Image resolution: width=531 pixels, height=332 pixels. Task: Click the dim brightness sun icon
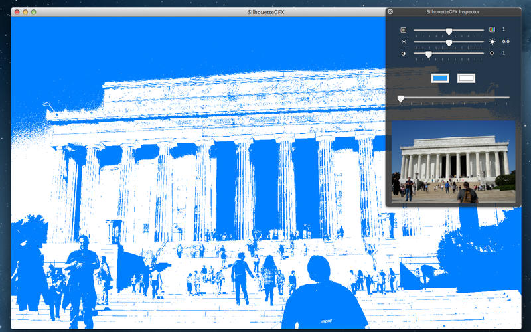(403, 42)
